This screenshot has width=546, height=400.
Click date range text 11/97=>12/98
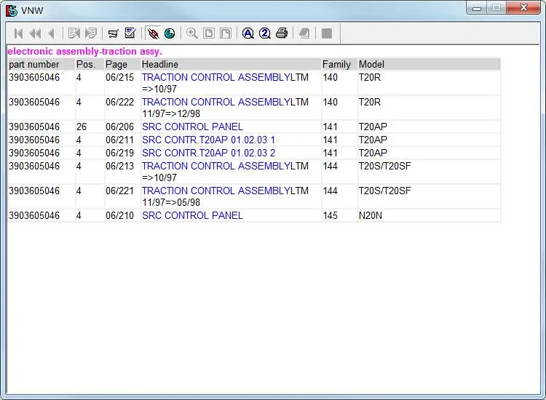[x=171, y=113]
